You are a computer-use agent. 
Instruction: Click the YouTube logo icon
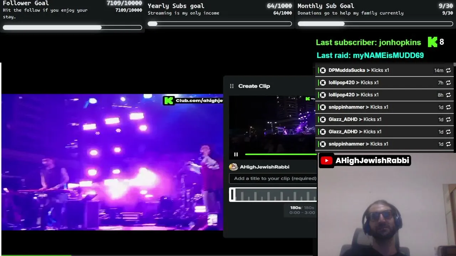pyautogui.click(x=326, y=161)
